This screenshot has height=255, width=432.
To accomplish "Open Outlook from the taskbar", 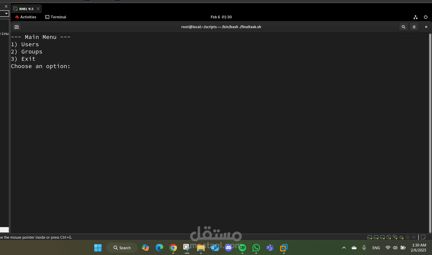I will (x=215, y=248).
